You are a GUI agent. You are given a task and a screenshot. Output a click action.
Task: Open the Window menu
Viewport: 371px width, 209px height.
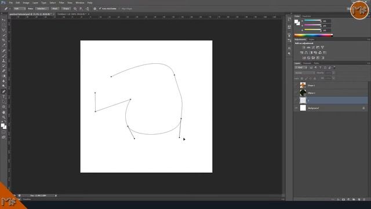coord(80,2)
